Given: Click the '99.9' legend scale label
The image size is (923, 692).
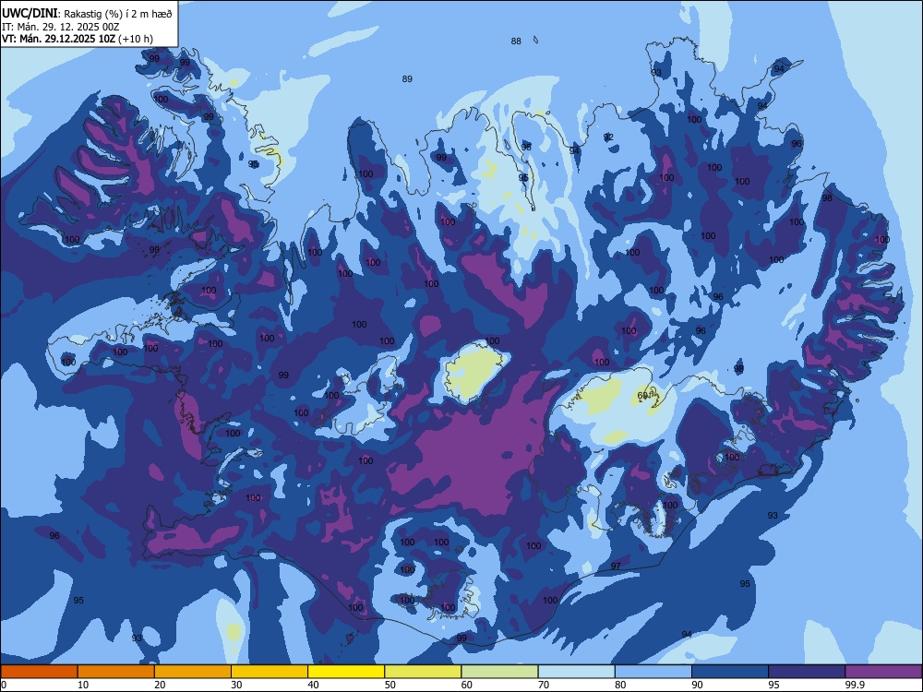Looking at the screenshot, I should 855,685.
